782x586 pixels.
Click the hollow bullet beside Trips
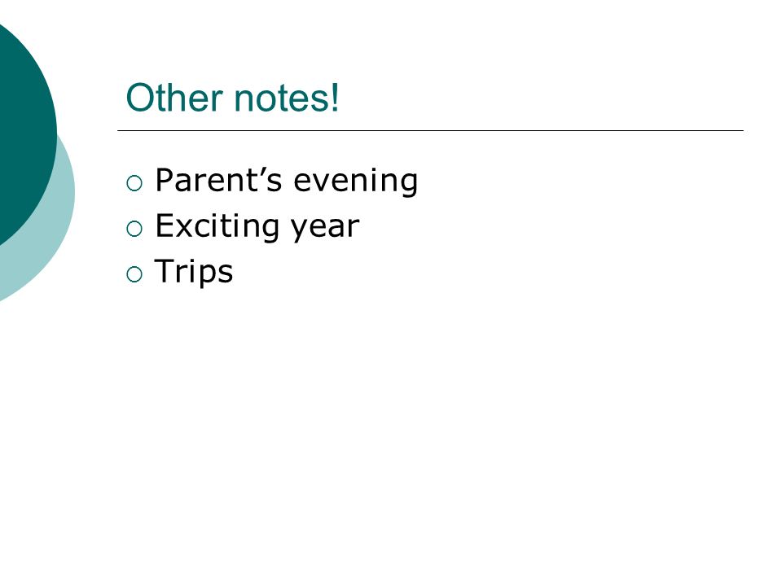[x=134, y=274]
